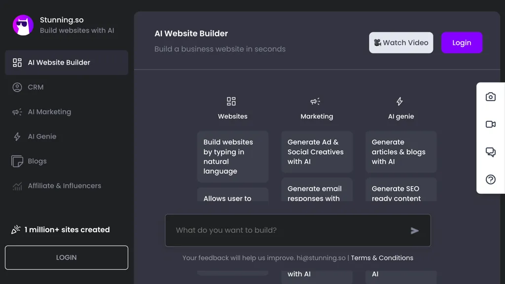The height and width of the screenshot is (284, 505).
Task: Select CRM from the sidebar
Action: pos(36,87)
